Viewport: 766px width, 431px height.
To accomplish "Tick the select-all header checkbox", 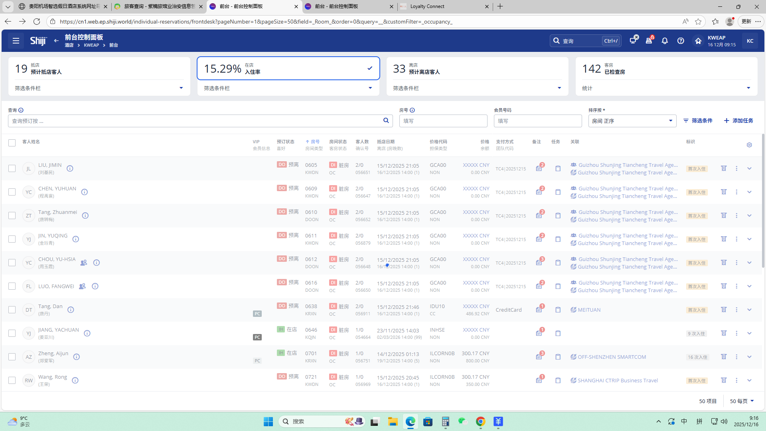I will coord(12,143).
